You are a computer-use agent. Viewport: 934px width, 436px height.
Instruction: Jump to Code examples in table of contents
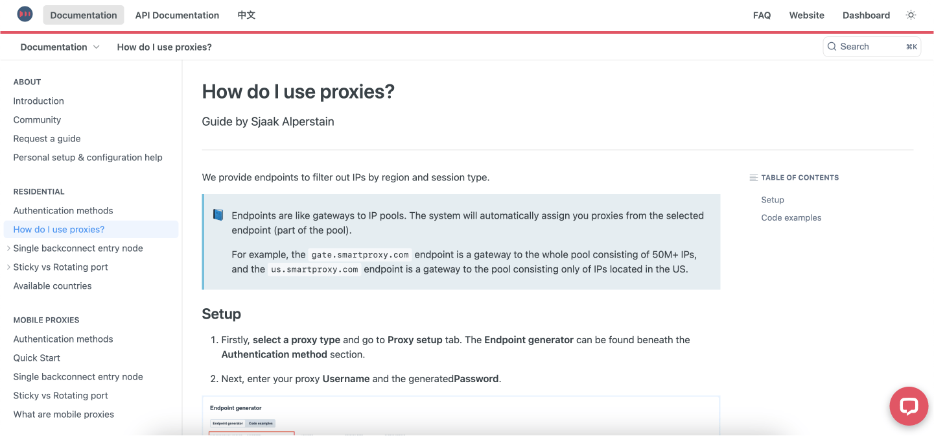(x=791, y=218)
